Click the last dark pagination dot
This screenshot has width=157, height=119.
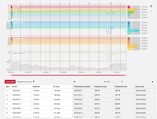click(x=122, y=82)
